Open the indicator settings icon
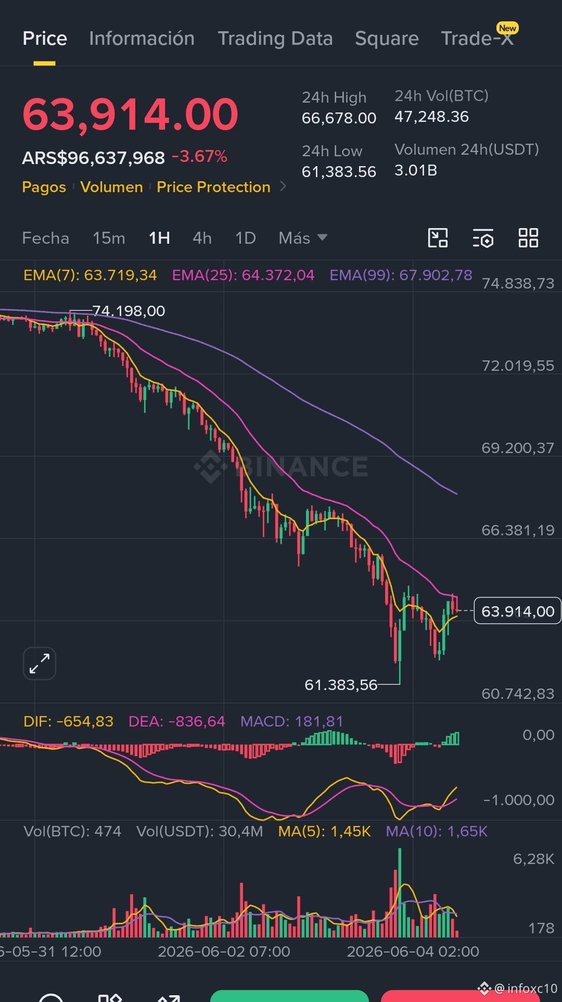This screenshot has width=562, height=1002. pyautogui.click(x=483, y=238)
